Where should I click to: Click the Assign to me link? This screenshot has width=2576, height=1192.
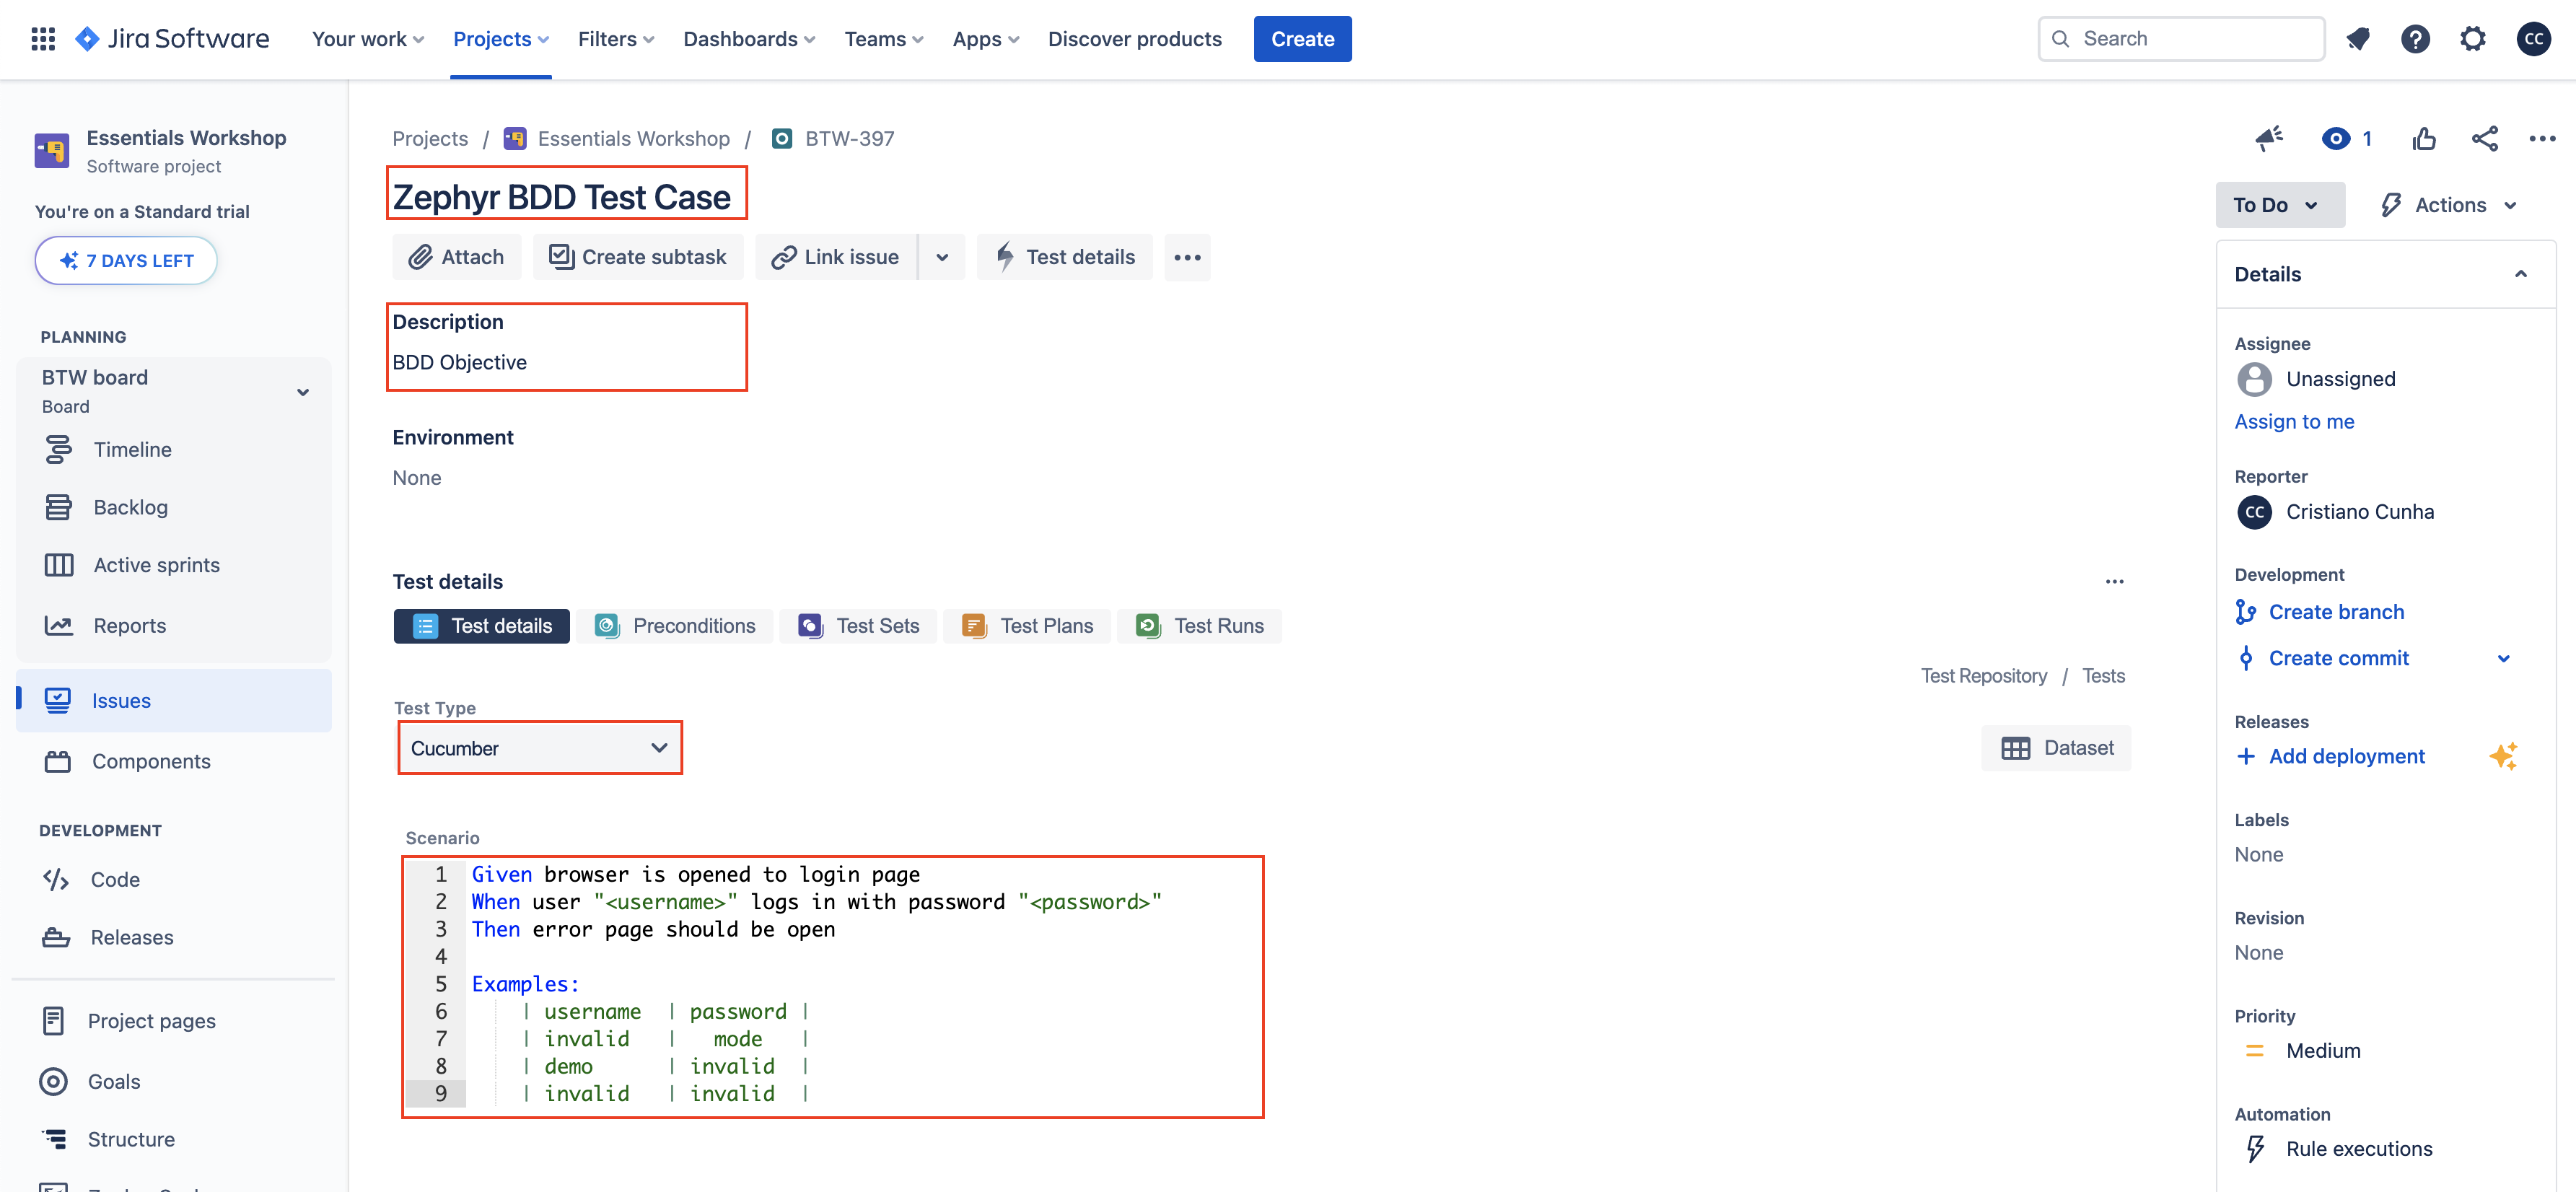coord(2294,422)
